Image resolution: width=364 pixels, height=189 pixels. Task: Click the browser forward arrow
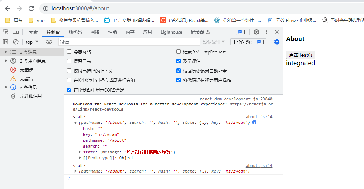click(x=19, y=8)
